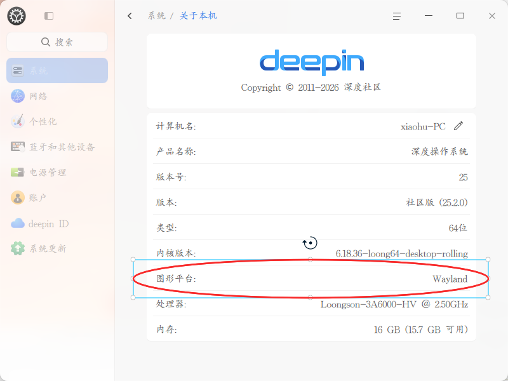
Task: Go back with the left arrow
Action: (130, 15)
